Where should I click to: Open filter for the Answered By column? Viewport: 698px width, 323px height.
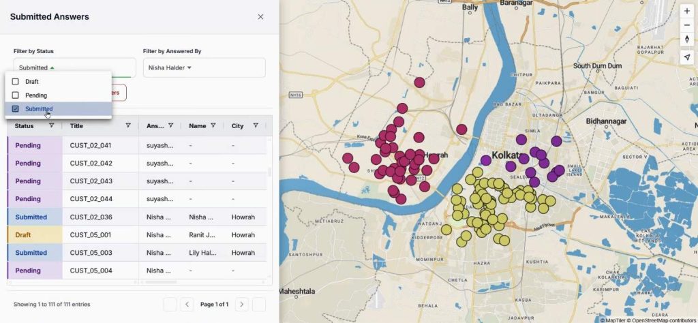coord(171,125)
